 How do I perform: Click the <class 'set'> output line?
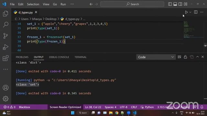27,84
